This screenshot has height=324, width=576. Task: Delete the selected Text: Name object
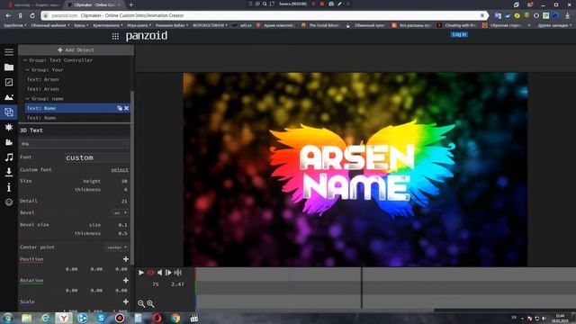126,108
